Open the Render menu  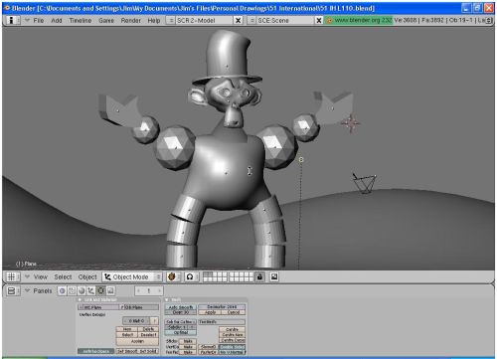pos(130,20)
